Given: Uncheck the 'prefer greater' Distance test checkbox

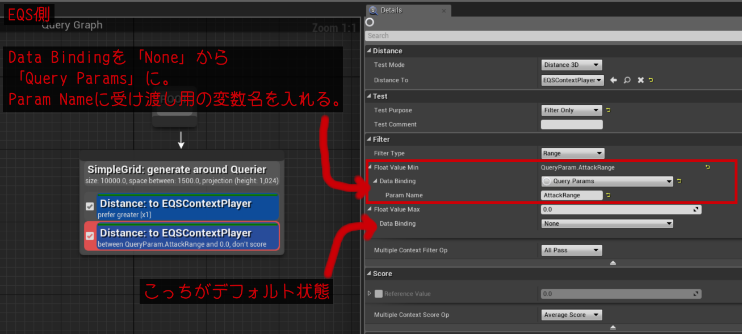Looking at the screenshot, I should click(90, 207).
